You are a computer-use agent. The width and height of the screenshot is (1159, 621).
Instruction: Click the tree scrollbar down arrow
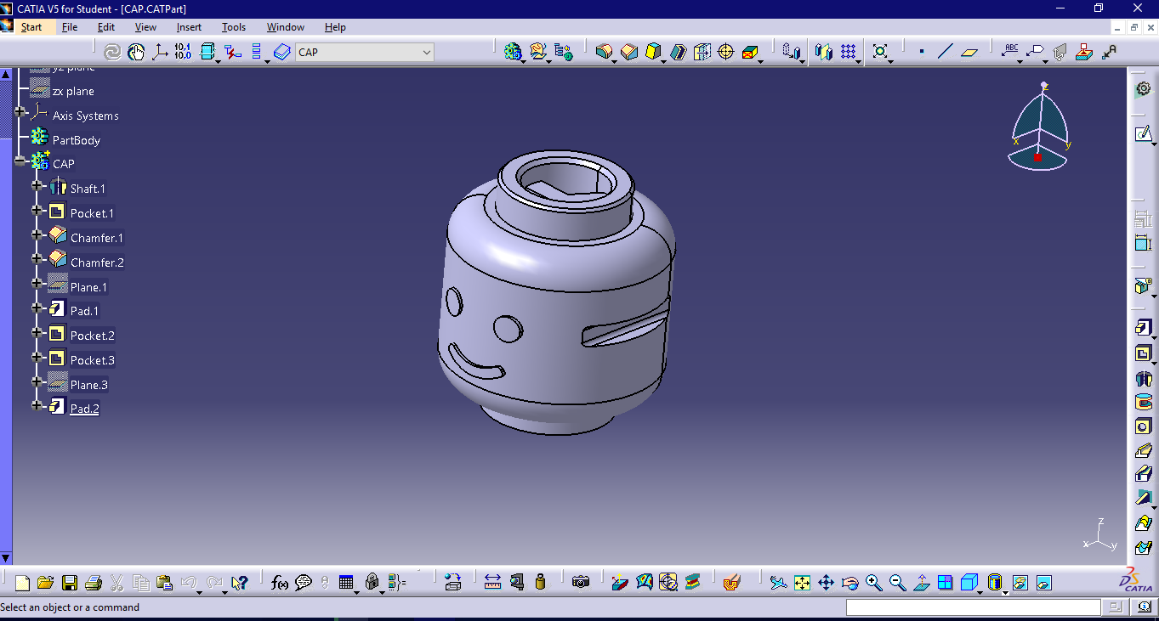coord(6,558)
